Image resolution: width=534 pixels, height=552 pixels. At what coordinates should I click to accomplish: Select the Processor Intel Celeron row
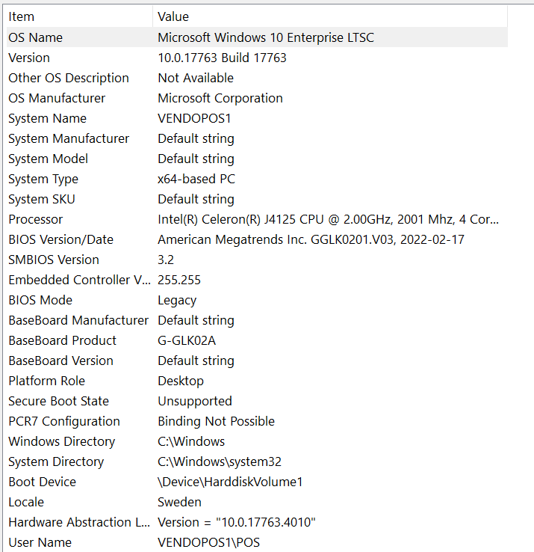tap(35, 219)
